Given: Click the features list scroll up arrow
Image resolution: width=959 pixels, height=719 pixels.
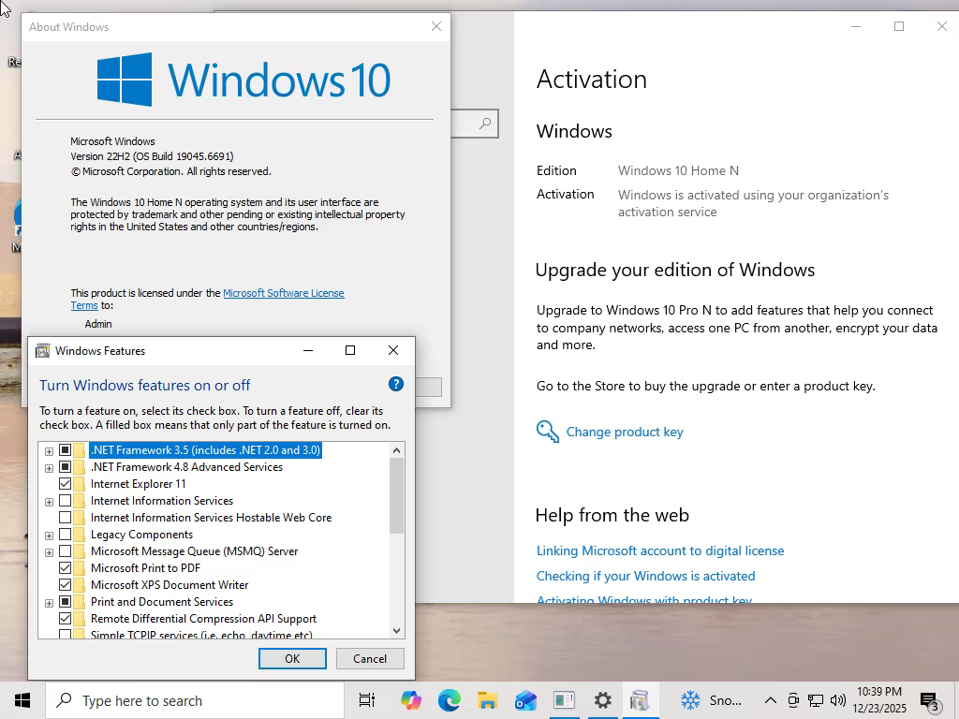Looking at the screenshot, I should [396, 450].
